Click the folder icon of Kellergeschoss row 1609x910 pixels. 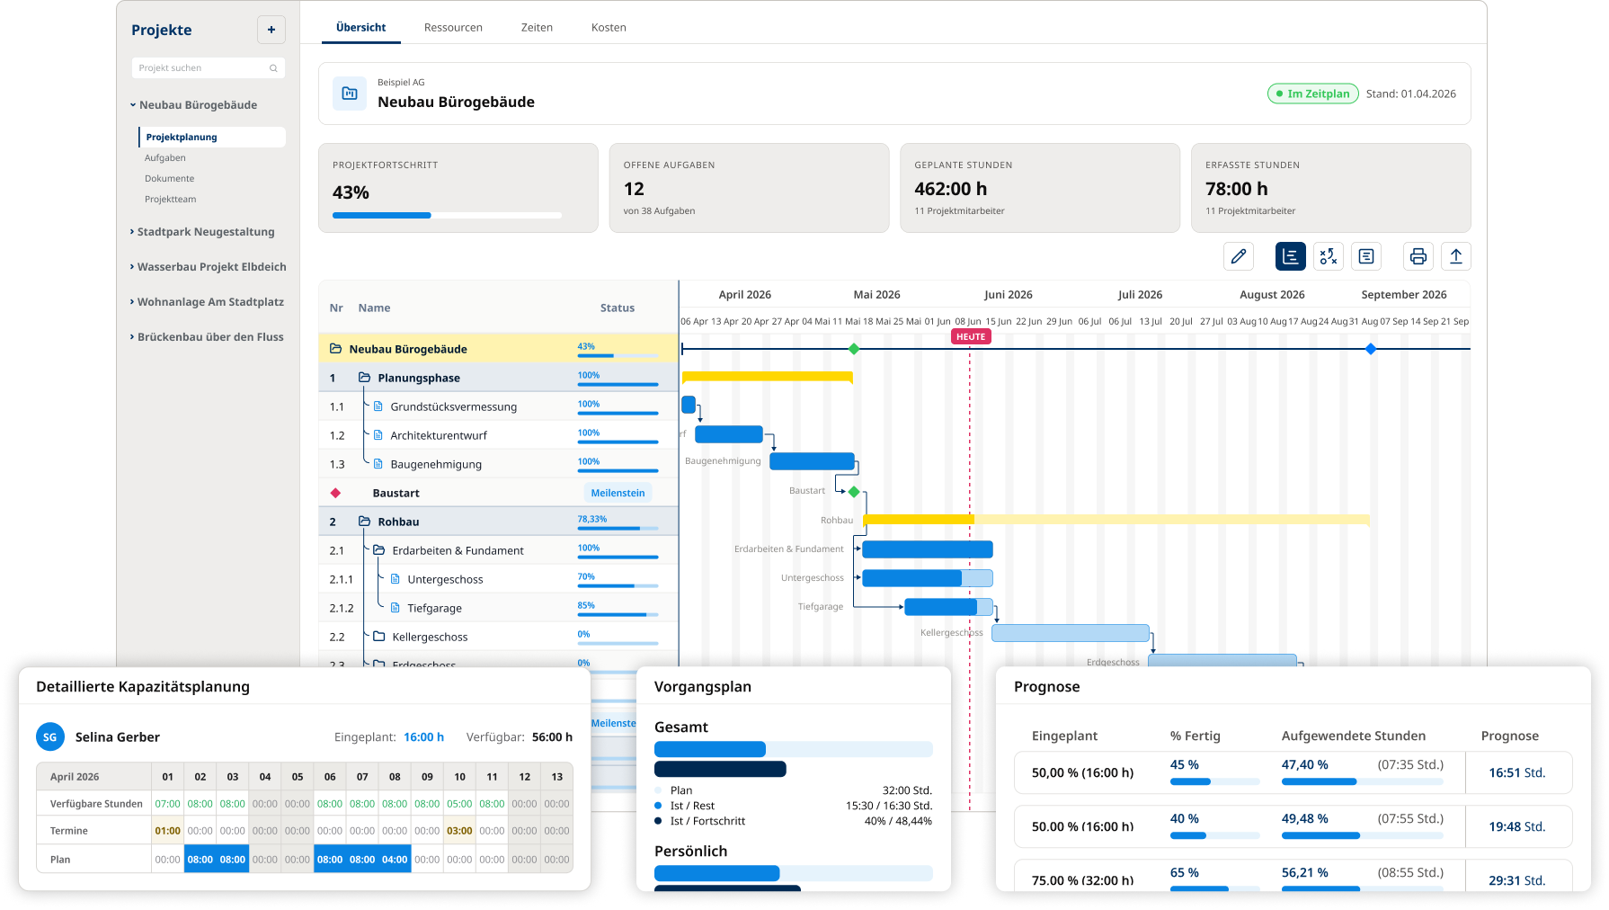coord(378,637)
